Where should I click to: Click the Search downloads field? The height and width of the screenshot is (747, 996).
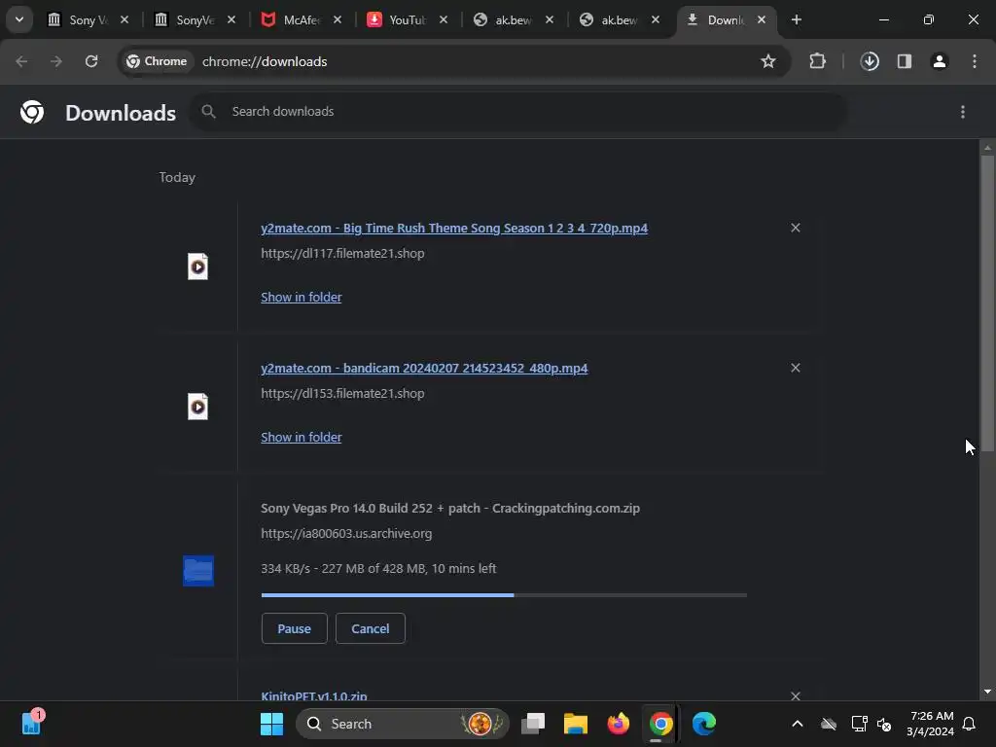tap(519, 112)
